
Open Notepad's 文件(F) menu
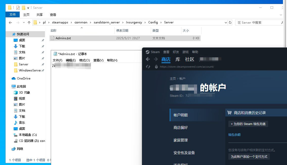(x=57, y=60)
